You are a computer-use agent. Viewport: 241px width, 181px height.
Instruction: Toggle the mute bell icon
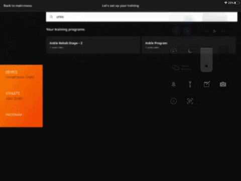point(174,84)
